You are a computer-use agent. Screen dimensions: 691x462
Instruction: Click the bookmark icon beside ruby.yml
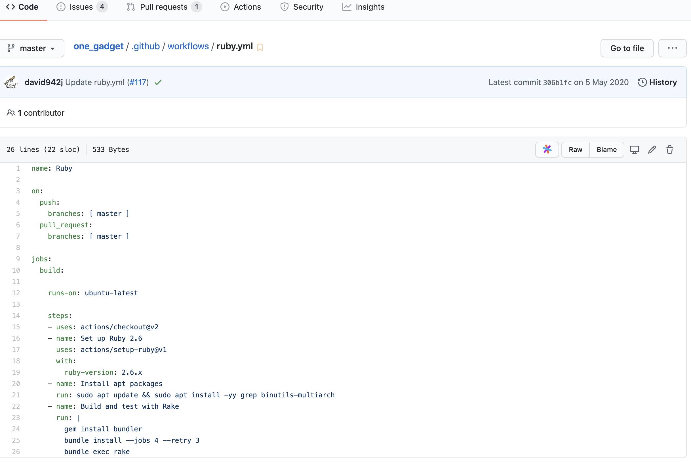tap(260, 47)
